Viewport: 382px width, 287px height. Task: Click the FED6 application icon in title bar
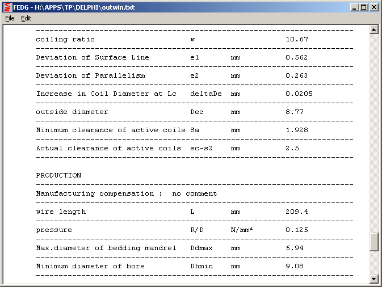(7, 7)
